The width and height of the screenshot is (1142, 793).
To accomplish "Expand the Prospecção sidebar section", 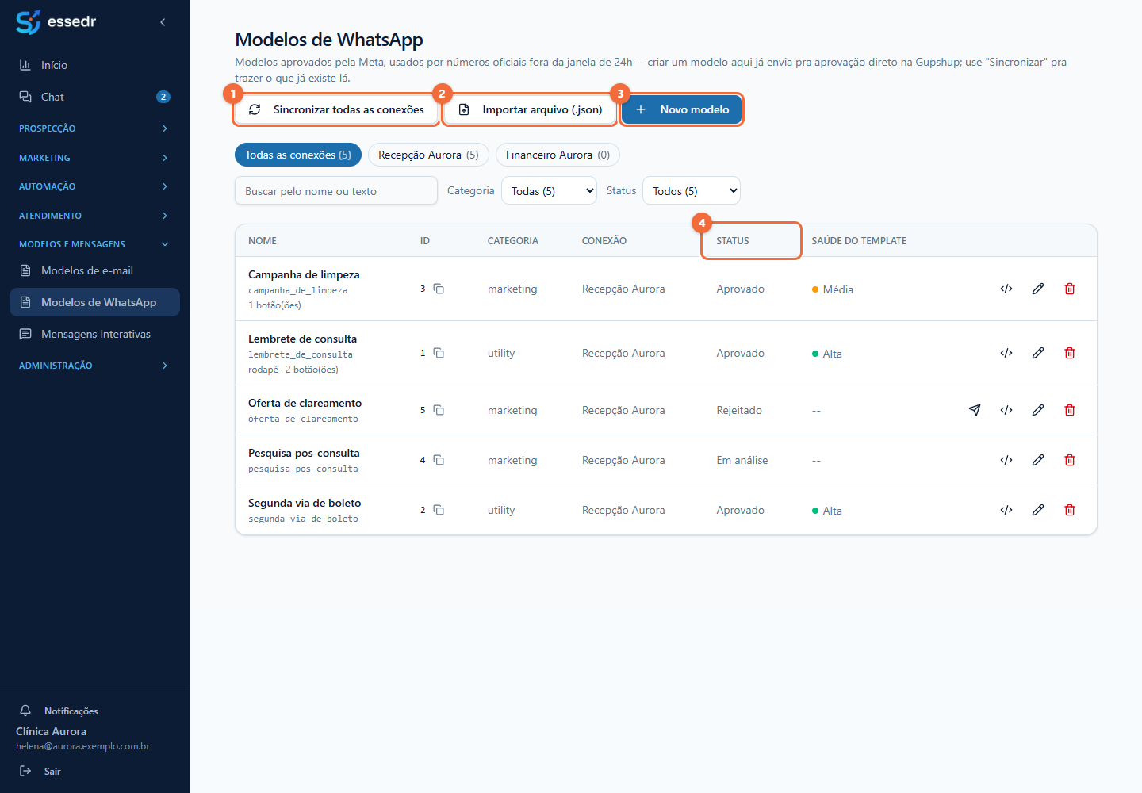I will click(94, 128).
